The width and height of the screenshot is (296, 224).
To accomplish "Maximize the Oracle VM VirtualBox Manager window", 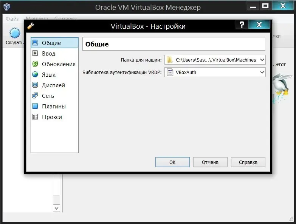I will [265, 6].
